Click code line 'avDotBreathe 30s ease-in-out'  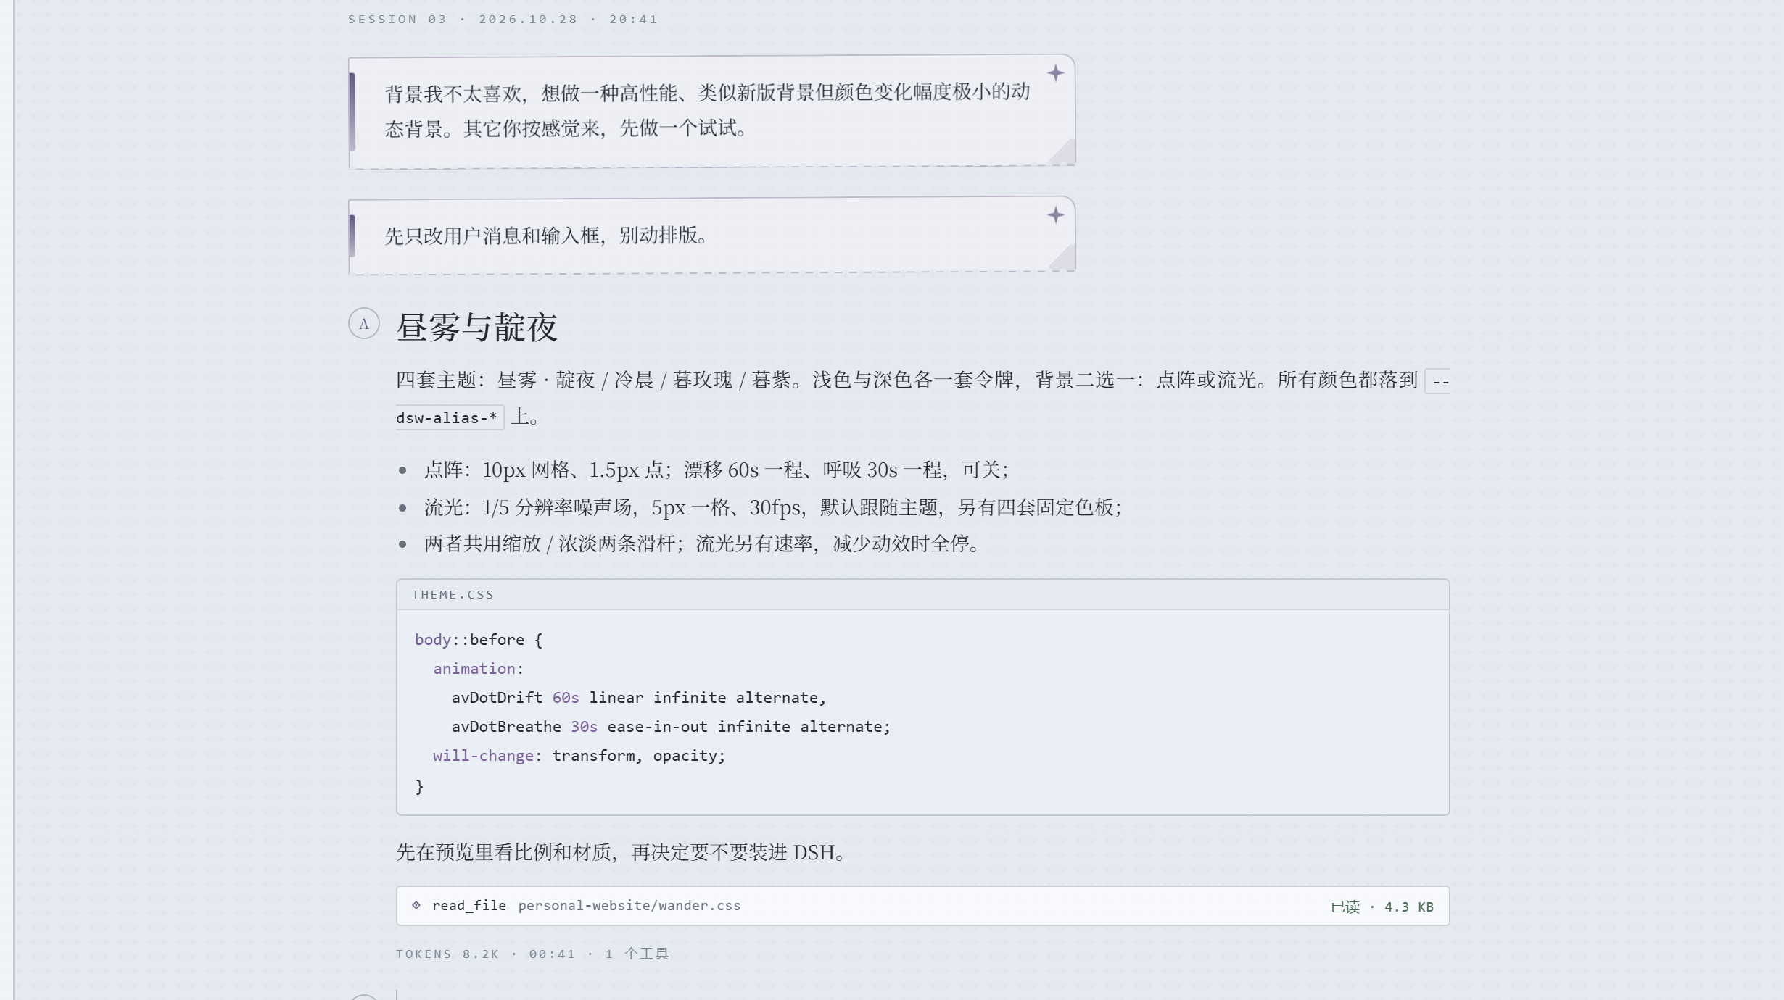coord(671,727)
